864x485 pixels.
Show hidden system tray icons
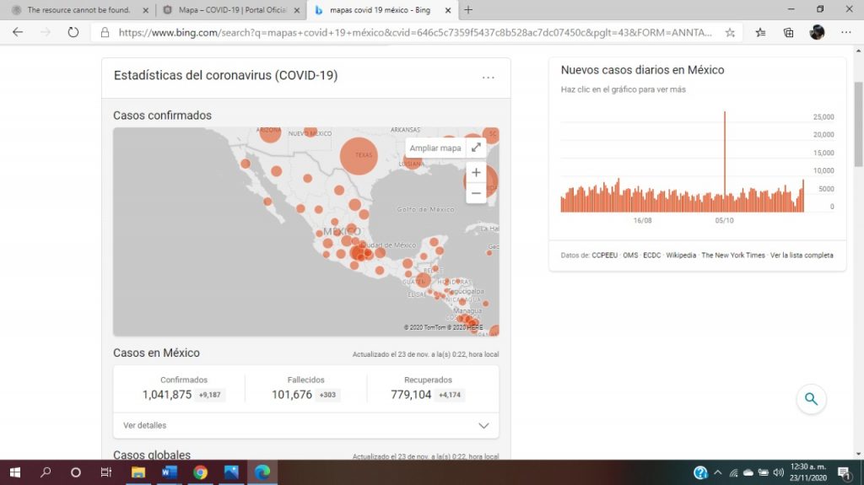717,472
